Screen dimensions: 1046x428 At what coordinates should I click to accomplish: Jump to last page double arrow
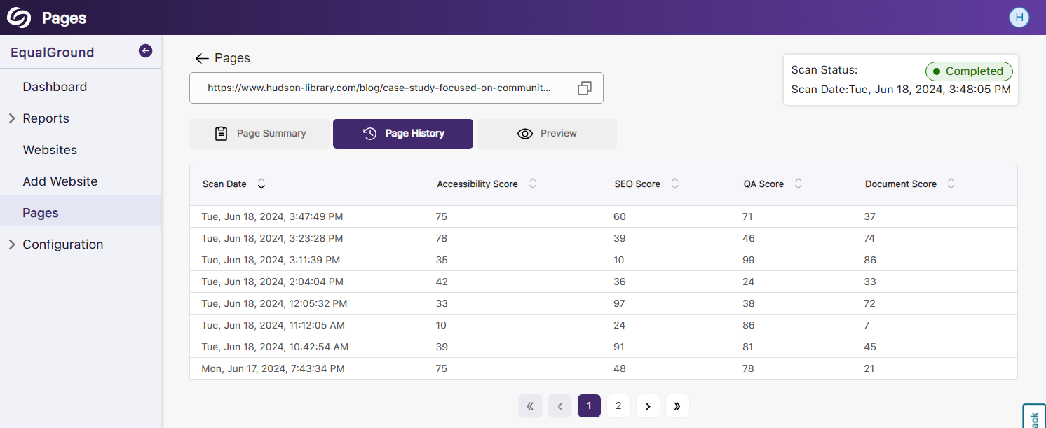click(x=677, y=406)
